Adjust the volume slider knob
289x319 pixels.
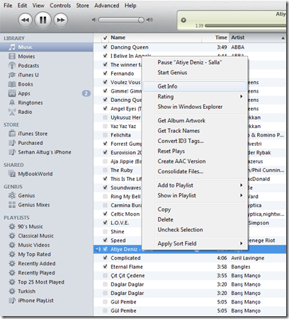141,21
